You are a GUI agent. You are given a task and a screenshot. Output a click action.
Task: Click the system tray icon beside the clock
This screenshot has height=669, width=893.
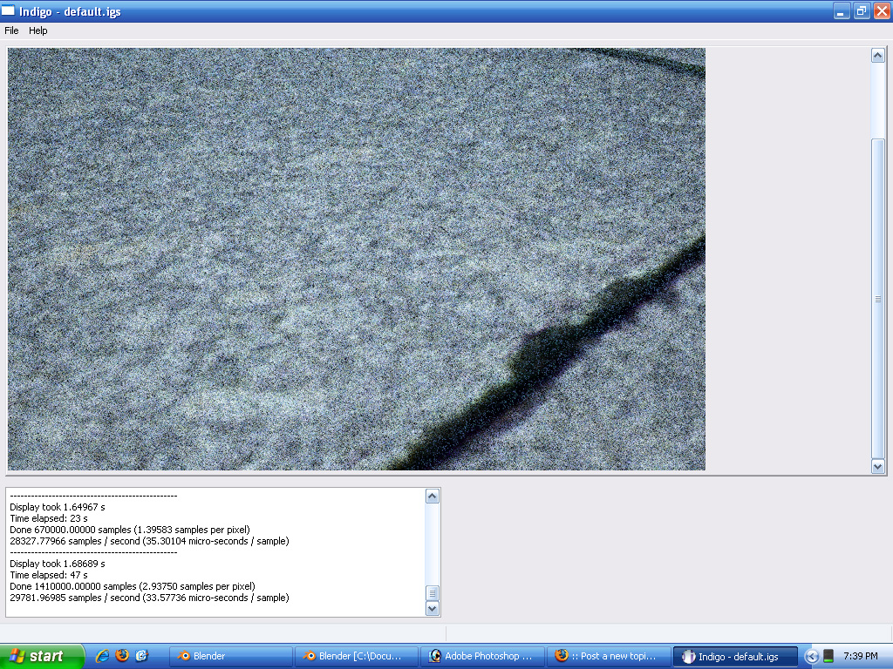coord(828,657)
